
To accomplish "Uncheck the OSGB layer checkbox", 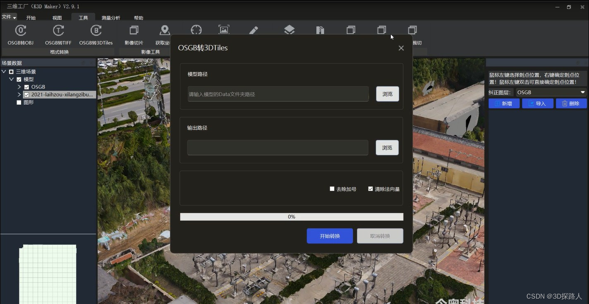I will [26, 87].
